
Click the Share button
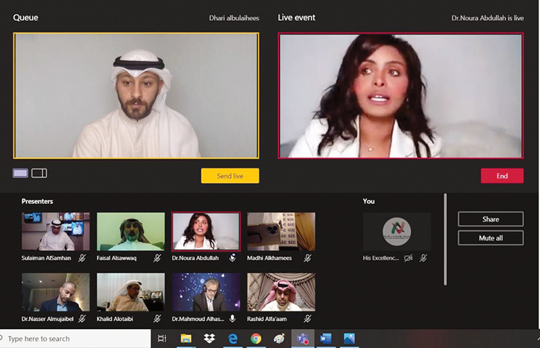491,219
